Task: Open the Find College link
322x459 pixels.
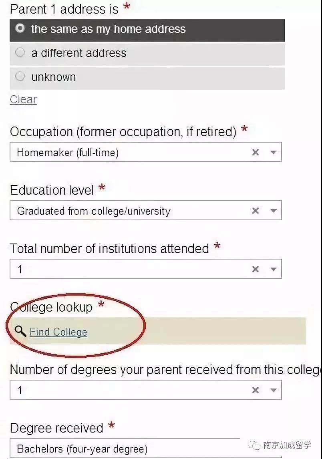Action: coord(58,332)
